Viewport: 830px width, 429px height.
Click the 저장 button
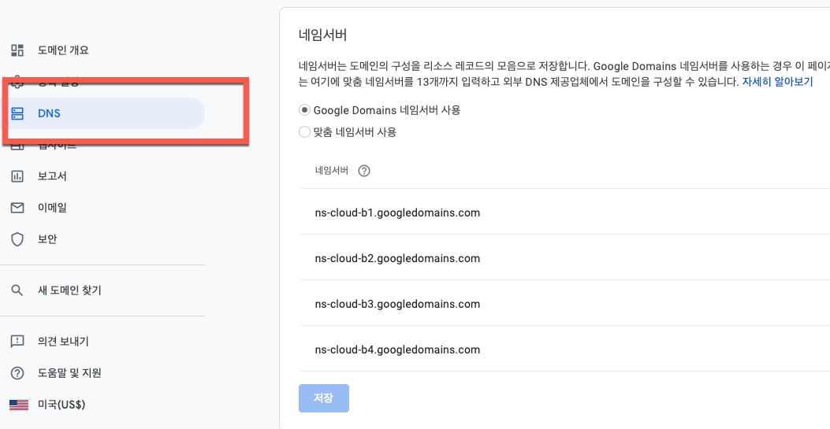324,398
